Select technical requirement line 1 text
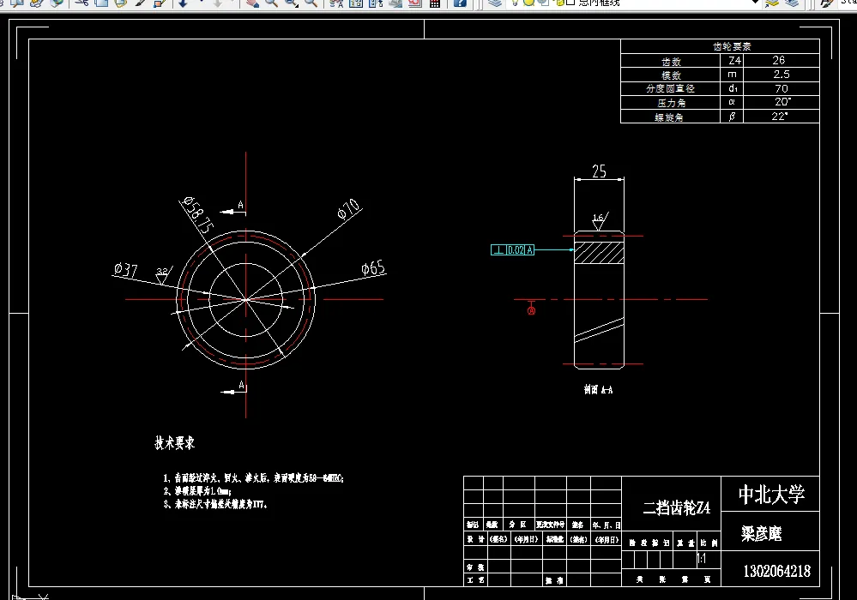 [x=254, y=478]
